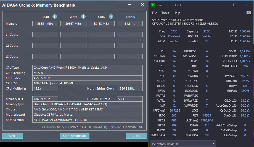Click the processor name text in ZenTimings
The height and width of the screenshot is (147, 254).
[x=177, y=20]
